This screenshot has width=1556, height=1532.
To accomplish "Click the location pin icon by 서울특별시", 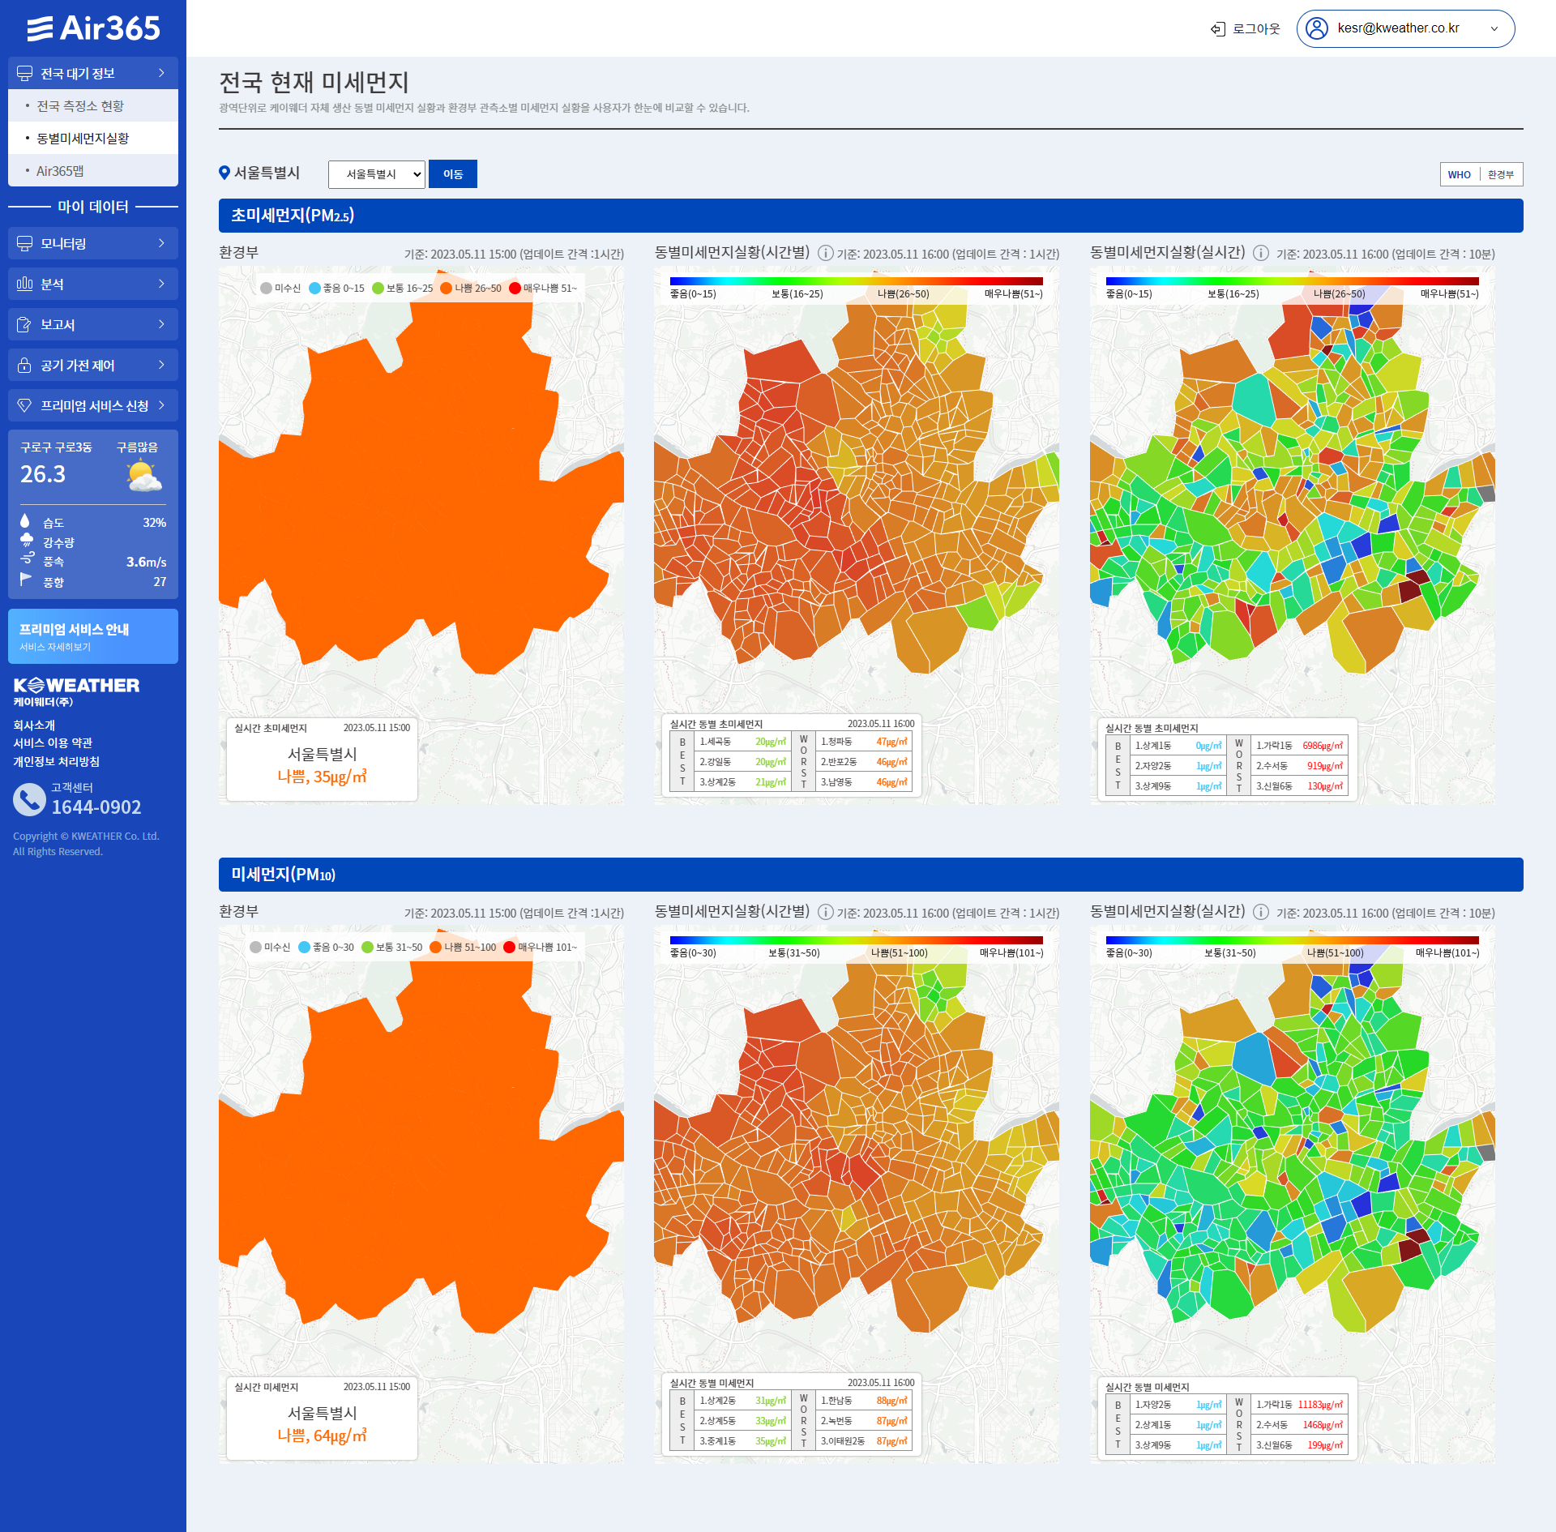I will (224, 173).
